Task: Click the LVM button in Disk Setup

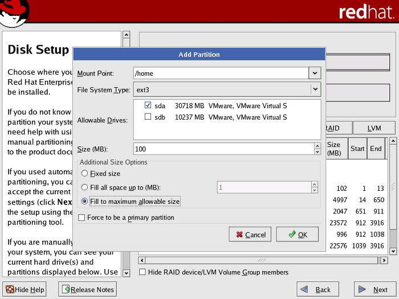Action: (374, 128)
